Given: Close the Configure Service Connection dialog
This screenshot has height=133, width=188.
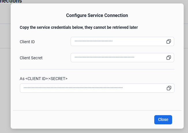Looking at the screenshot, I should point(163,119).
